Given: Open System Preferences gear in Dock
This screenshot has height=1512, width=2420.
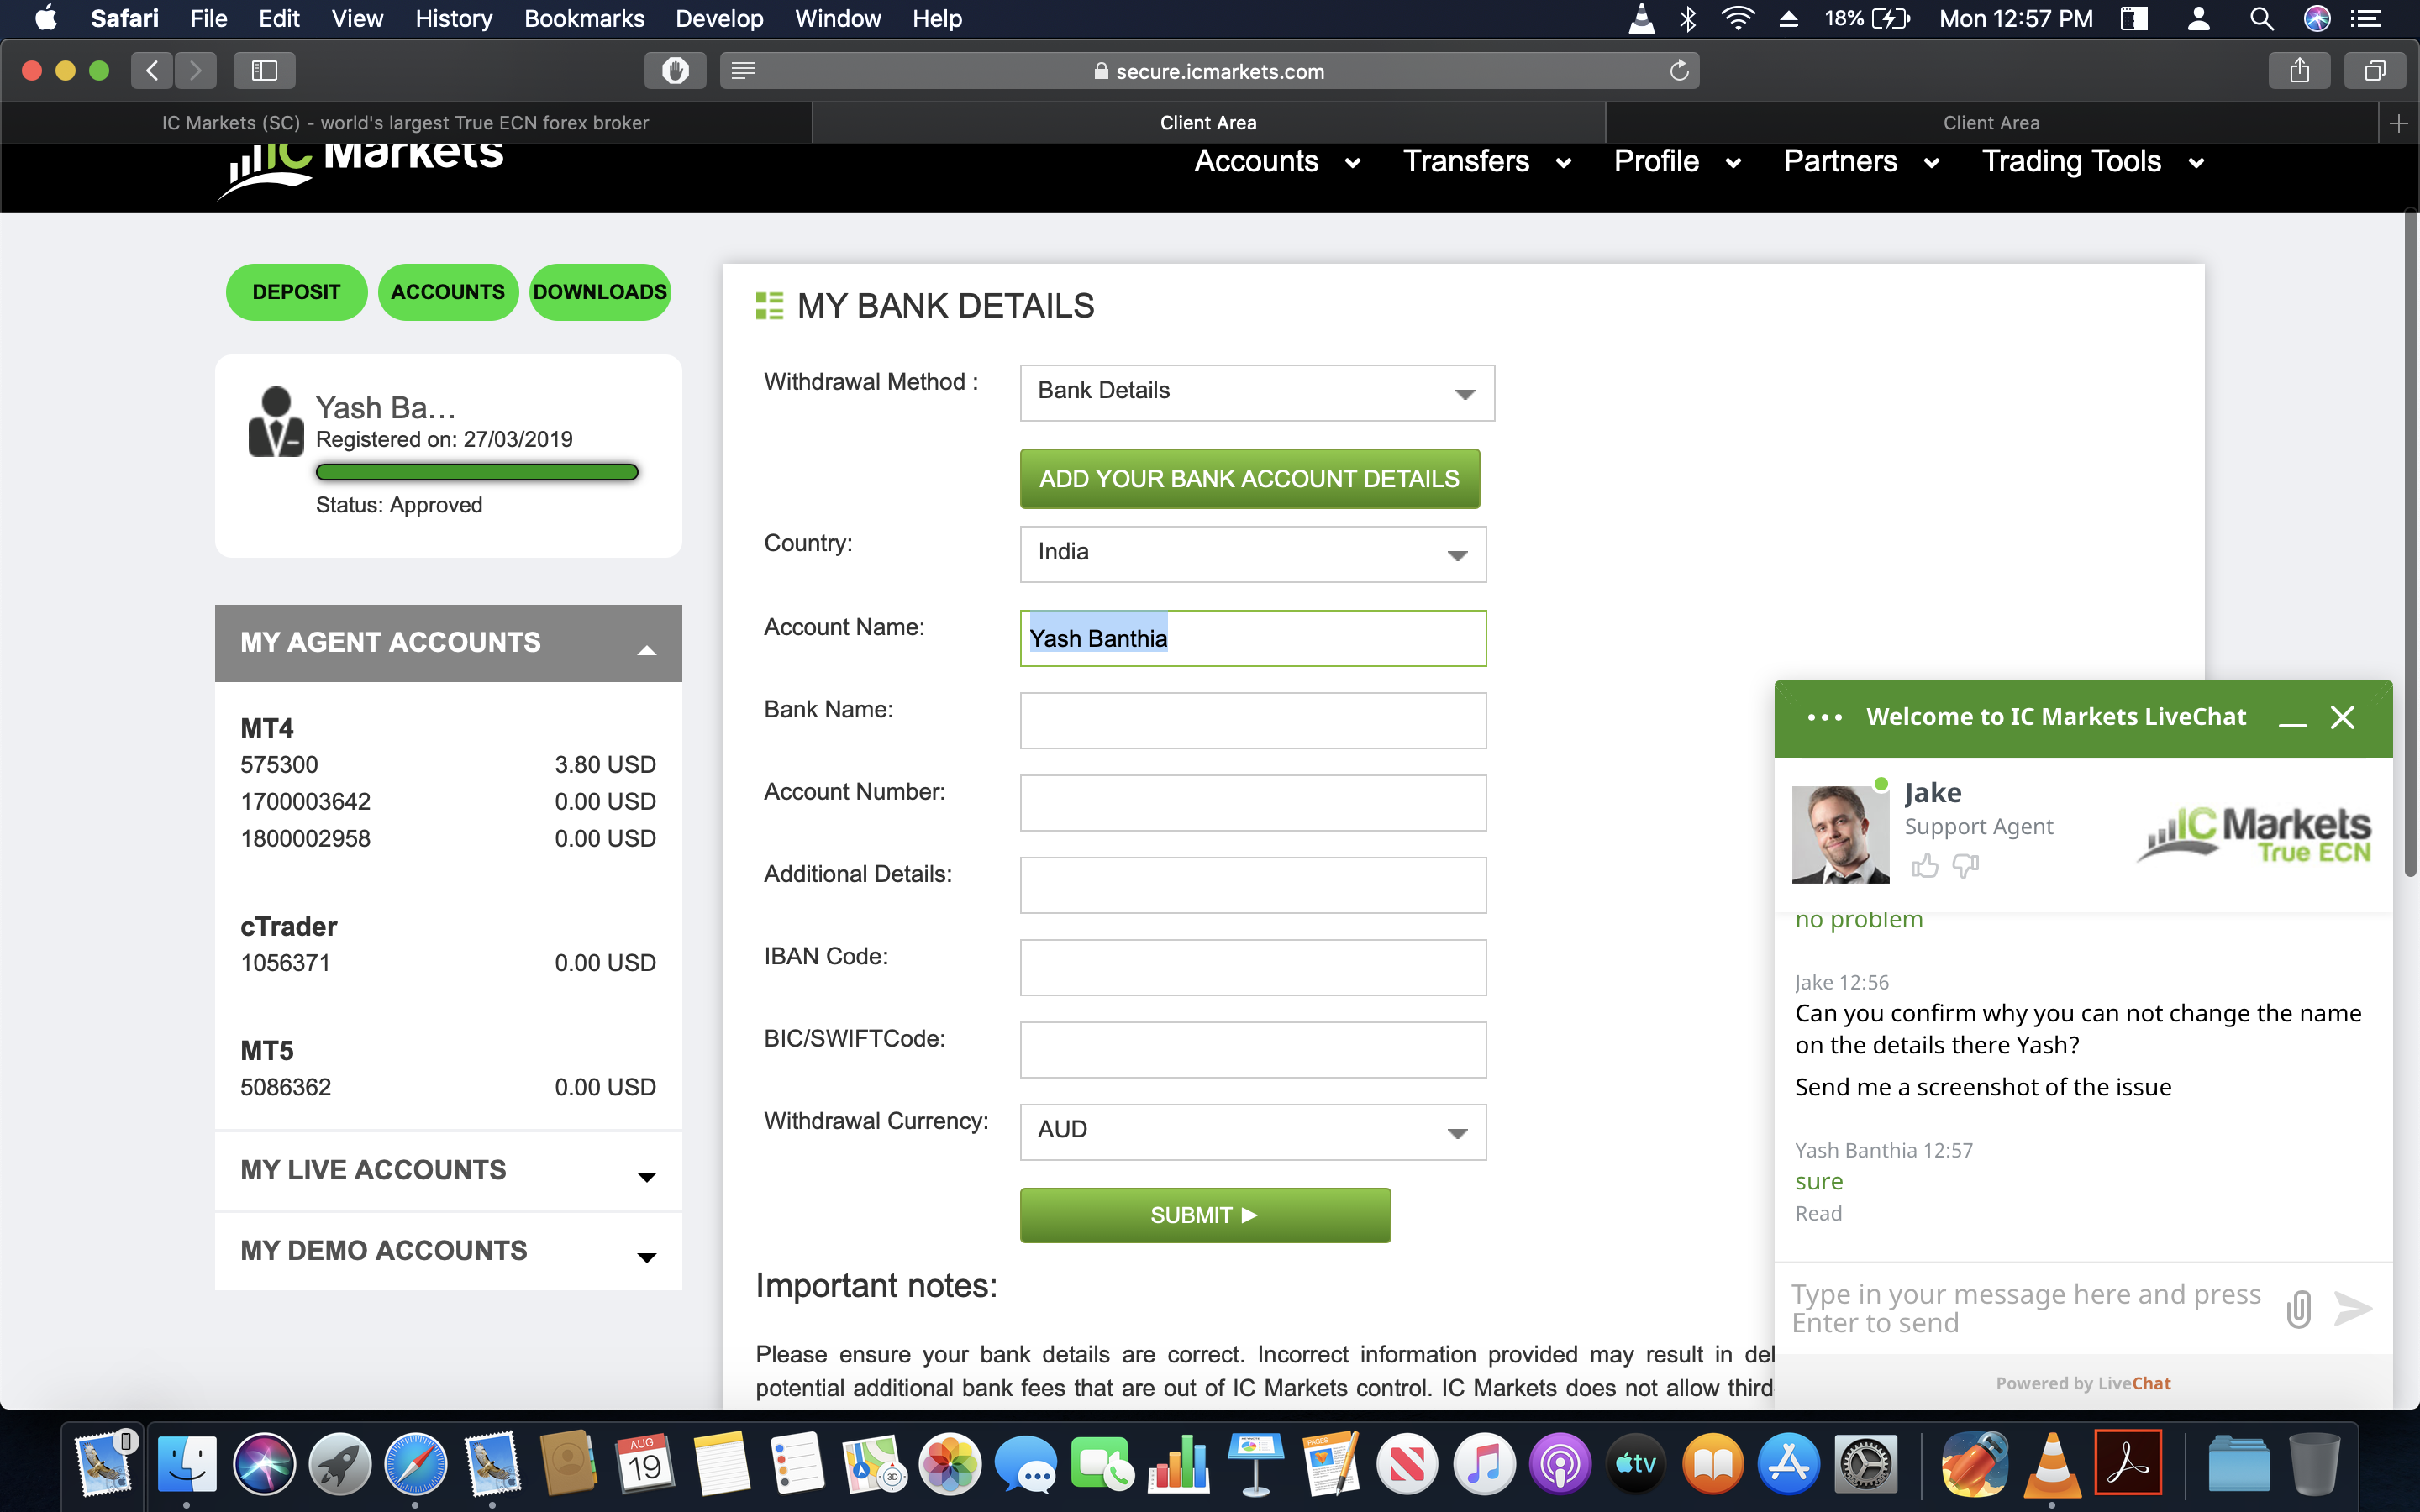Looking at the screenshot, I should pos(1865,1465).
